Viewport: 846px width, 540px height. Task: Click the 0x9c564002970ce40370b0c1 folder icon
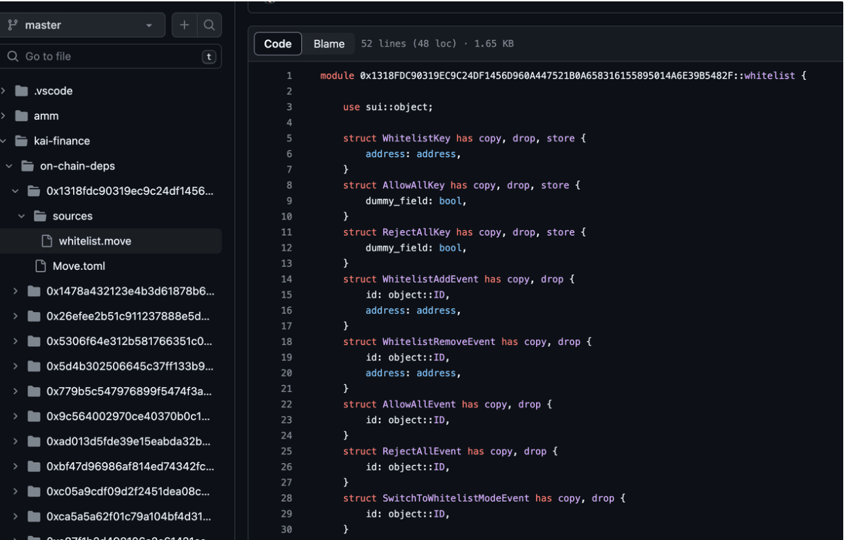tap(34, 416)
